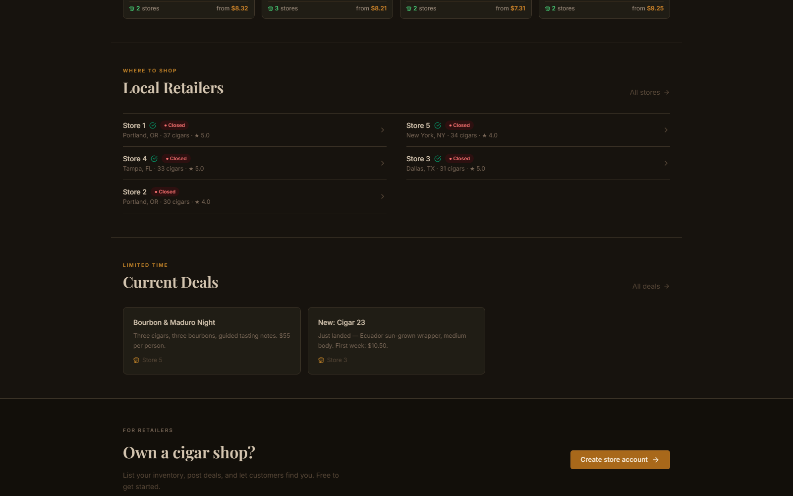Click the Closed badge on Store 1
793x496 pixels.
tap(174, 125)
